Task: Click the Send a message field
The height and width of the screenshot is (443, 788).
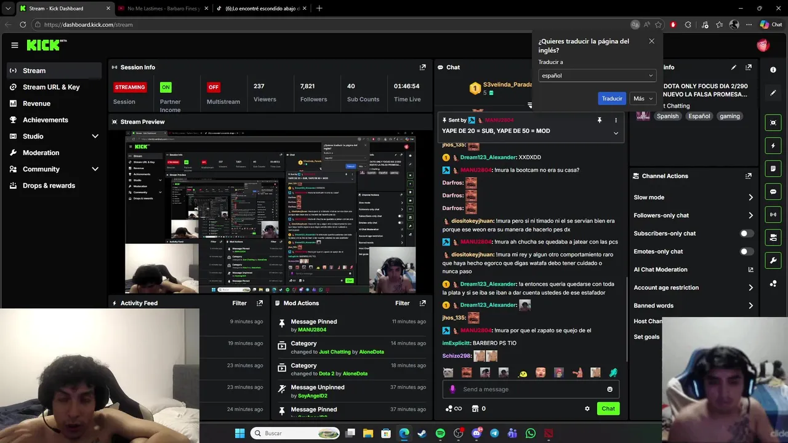Action: point(531,389)
